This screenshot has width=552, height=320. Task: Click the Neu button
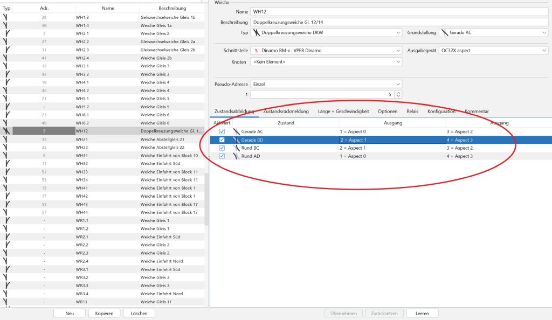pos(70,313)
